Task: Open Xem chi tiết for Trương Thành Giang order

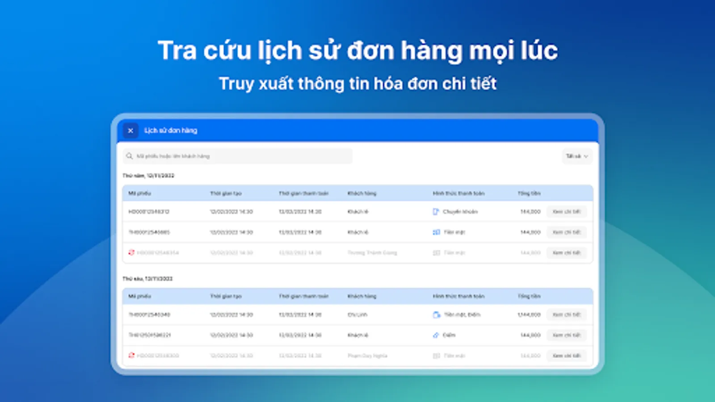Action: 567,253
